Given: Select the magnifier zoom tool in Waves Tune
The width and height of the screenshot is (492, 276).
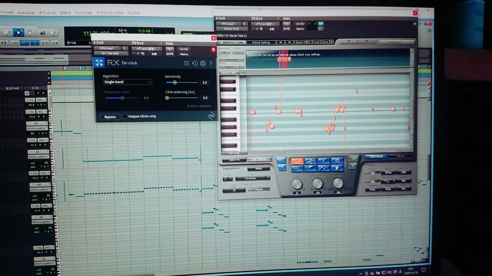Looking at the screenshot, I should (337, 161).
